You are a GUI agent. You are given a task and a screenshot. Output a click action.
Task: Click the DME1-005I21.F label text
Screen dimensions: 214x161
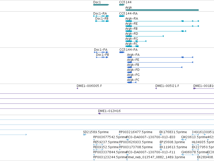(167, 86)
